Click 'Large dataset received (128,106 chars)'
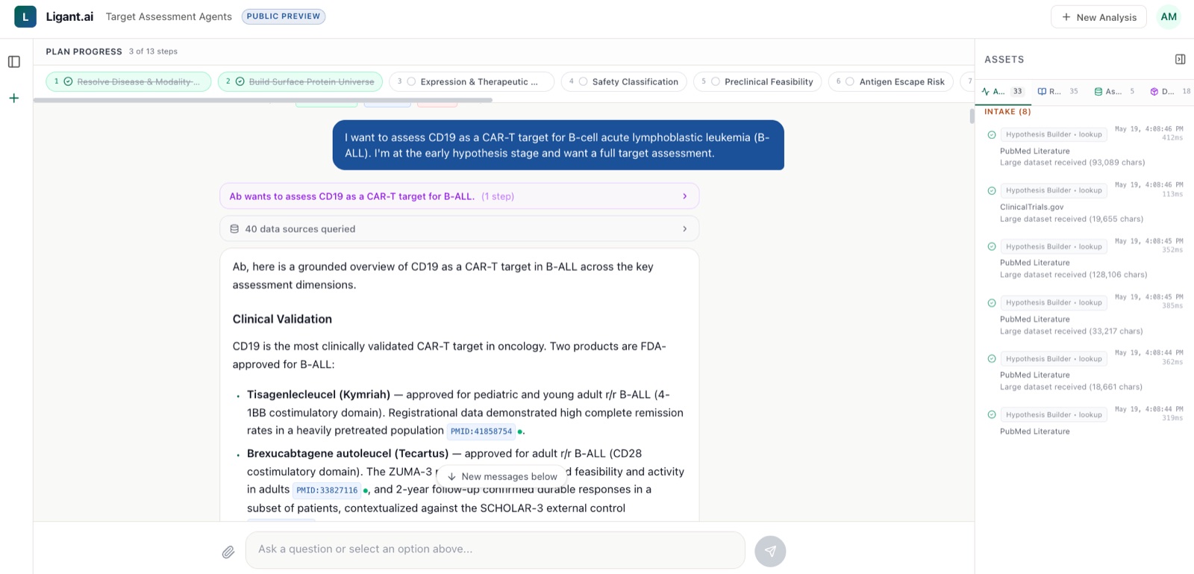The height and width of the screenshot is (574, 1194). [1074, 275]
